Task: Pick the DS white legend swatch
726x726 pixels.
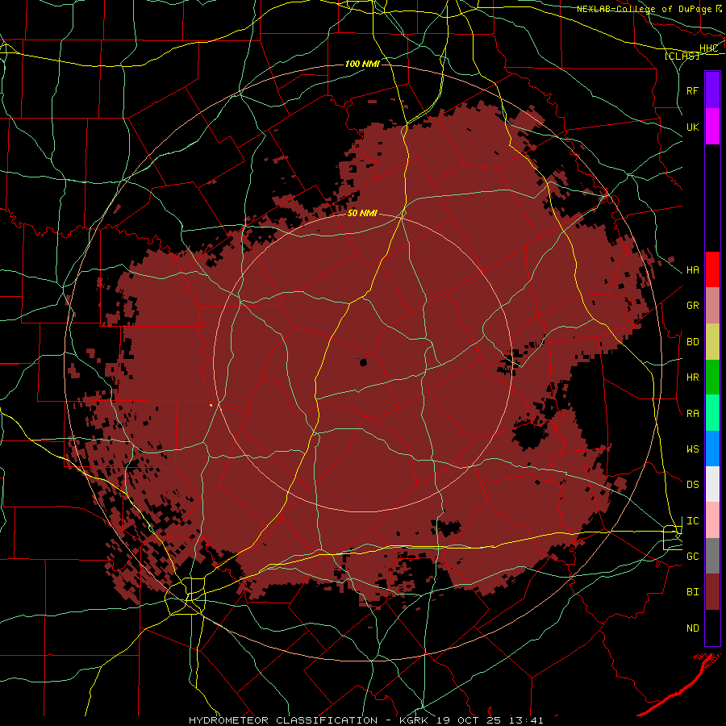Action: 712,484
